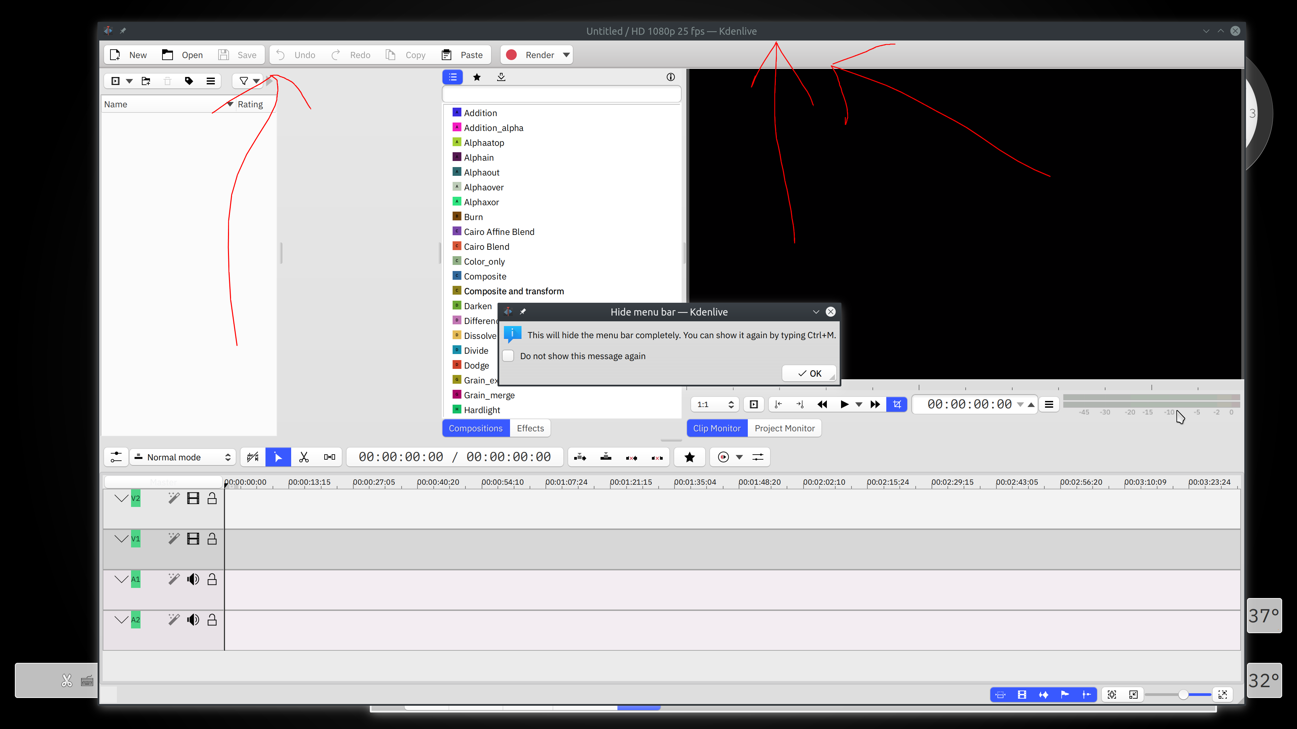The width and height of the screenshot is (1297, 729).
Task: Click the timeline preview render icon
Action: pyautogui.click(x=723, y=457)
